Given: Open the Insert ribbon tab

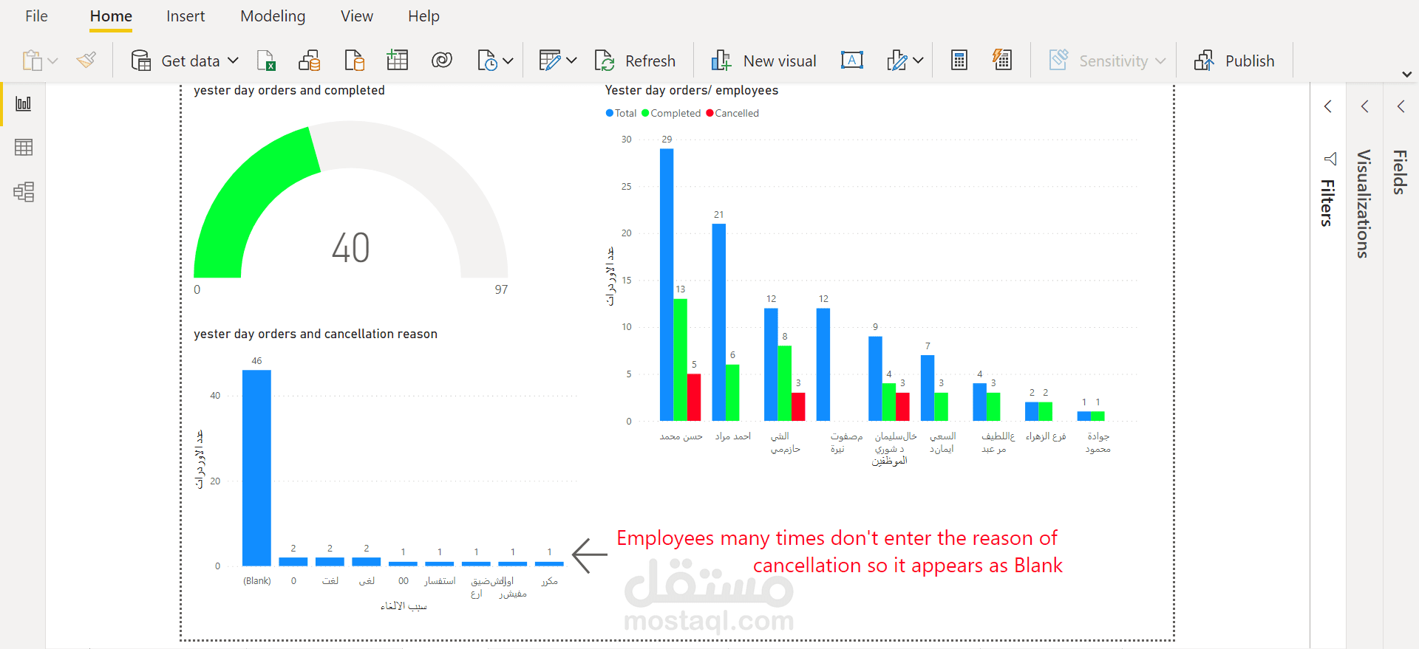Looking at the screenshot, I should point(186,16).
